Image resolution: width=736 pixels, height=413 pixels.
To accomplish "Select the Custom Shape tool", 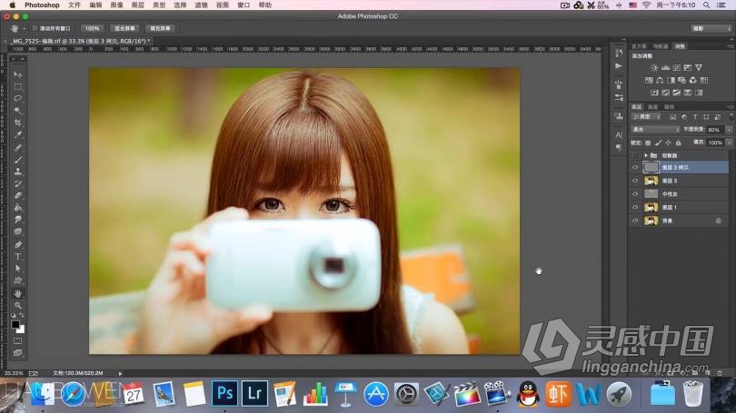I will coord(18,280).
